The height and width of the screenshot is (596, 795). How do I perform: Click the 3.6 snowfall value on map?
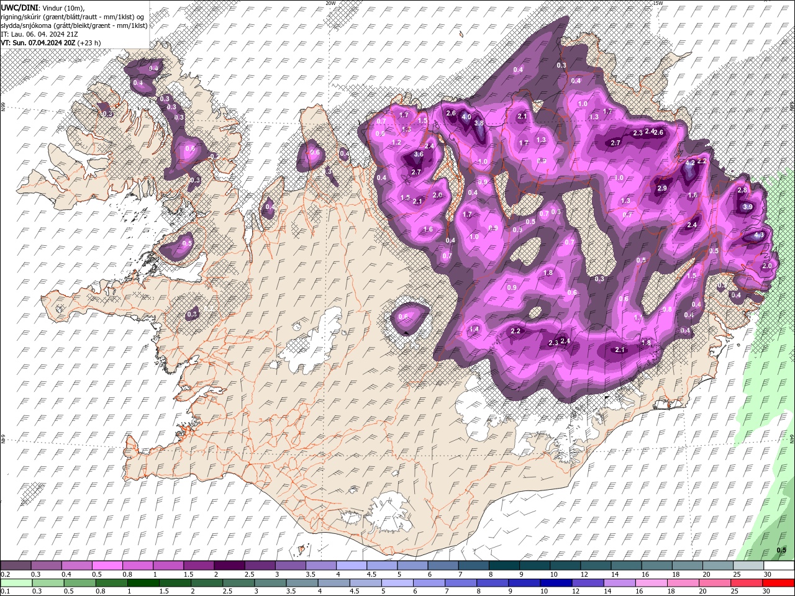pyautogui.click(x=419, y=155)
